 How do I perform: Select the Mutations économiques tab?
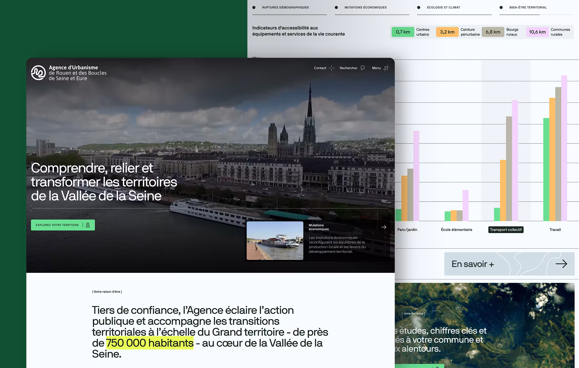coord(365,7)
